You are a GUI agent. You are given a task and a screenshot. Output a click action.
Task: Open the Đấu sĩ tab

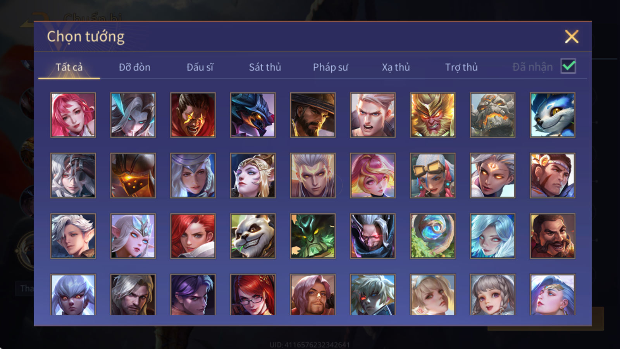[200, 67]
